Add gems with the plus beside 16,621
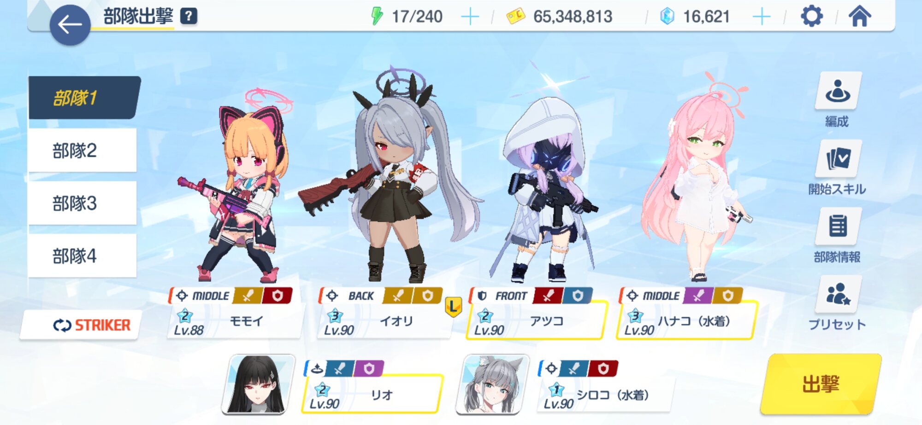This screenshot has width=922, height=425. [761, 17]
